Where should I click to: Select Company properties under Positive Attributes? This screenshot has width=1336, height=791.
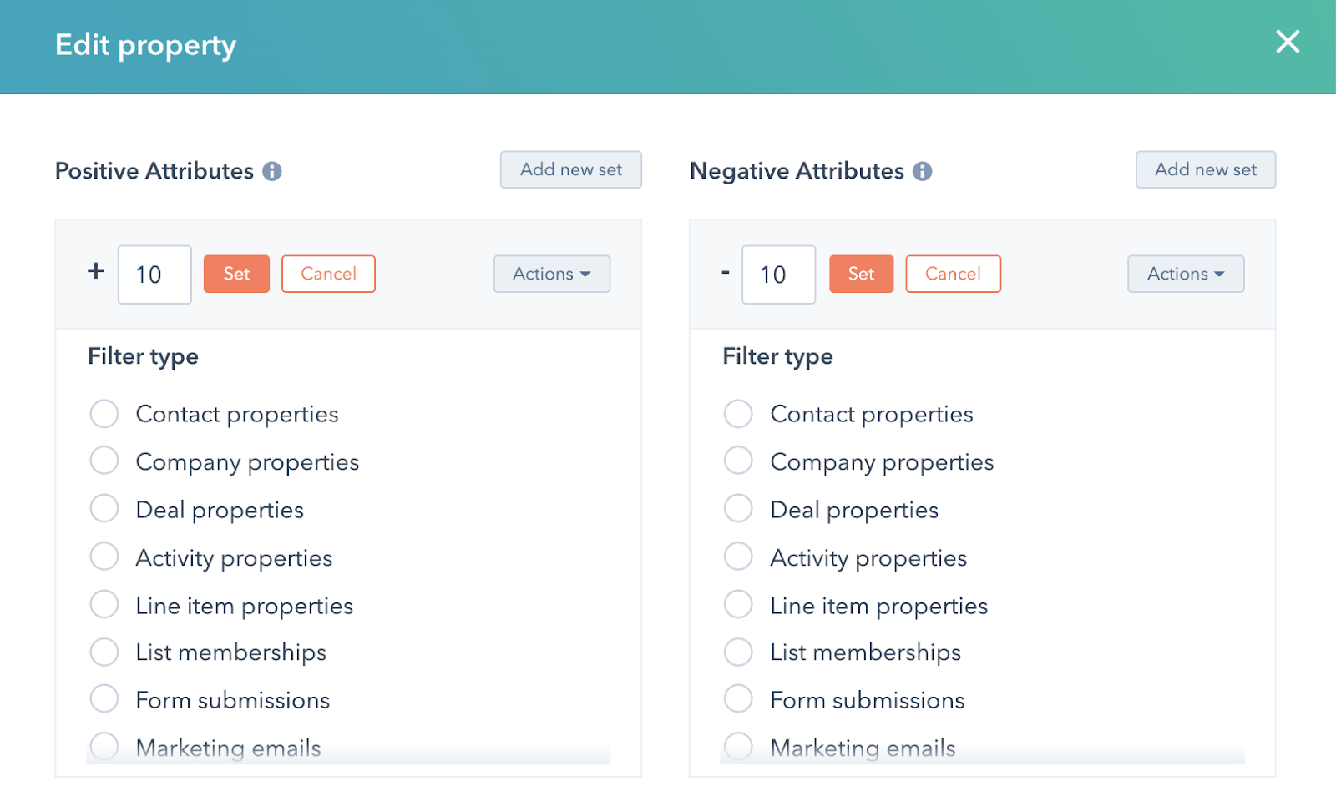pyautogui.click(x=104, y=461)
